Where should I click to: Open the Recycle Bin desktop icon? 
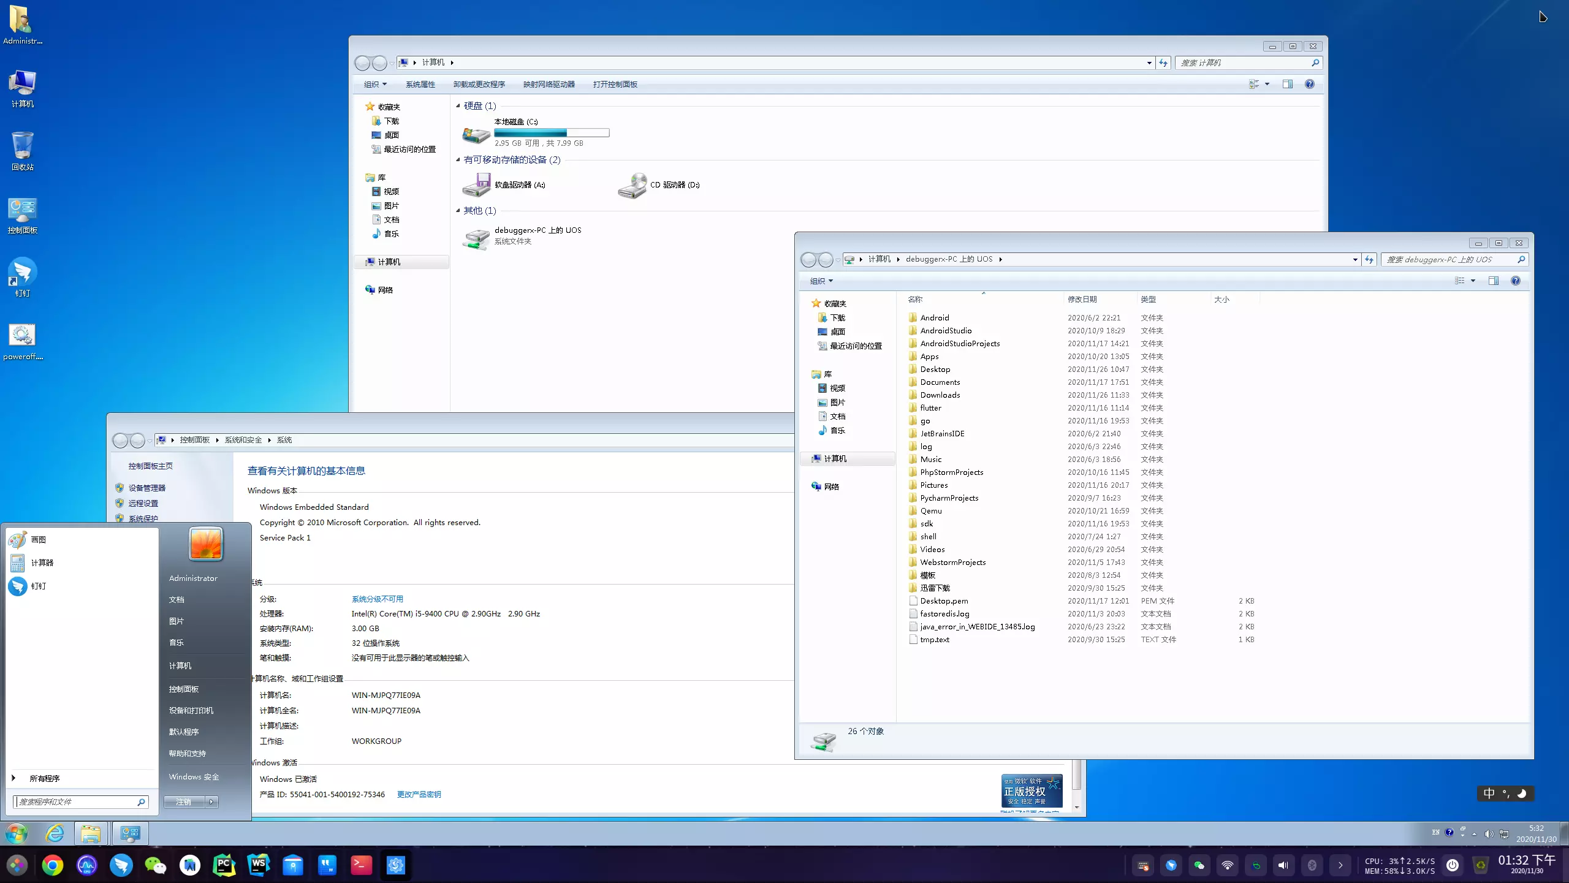click(23, 151)
